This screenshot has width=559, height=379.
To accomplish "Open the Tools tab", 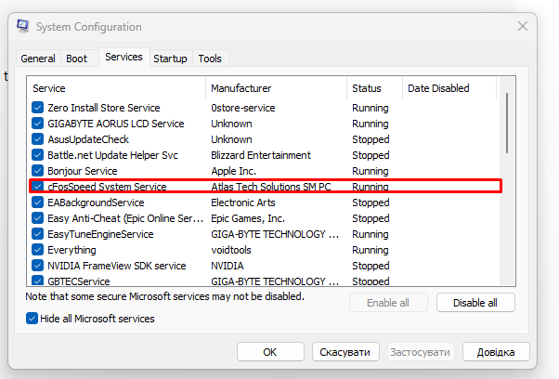I will coord(210,59).
